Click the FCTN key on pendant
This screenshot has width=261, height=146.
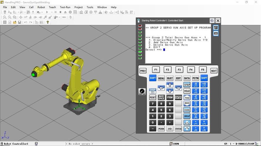coord(196,78)
